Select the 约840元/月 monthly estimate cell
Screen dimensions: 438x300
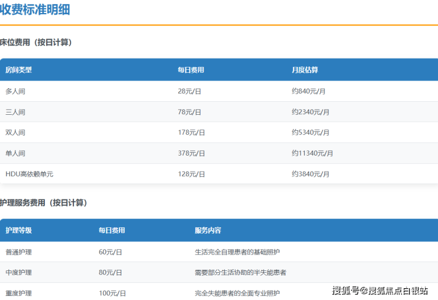pyautogui.click(x=308, y=91)
